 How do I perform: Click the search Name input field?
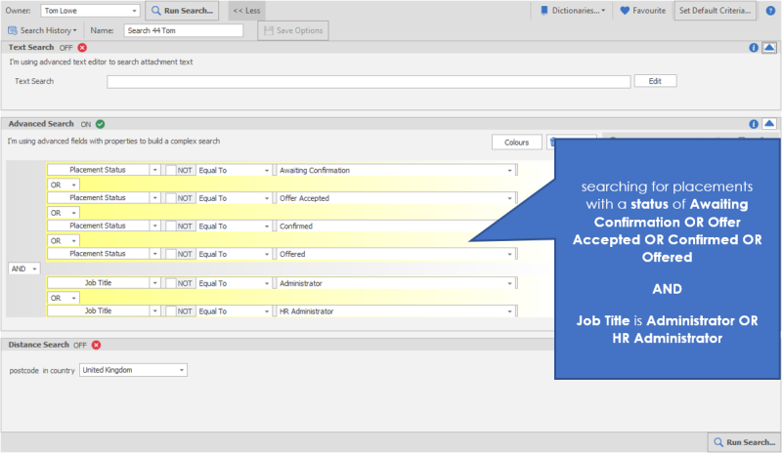pyautogui.click(x=183, y=30)
